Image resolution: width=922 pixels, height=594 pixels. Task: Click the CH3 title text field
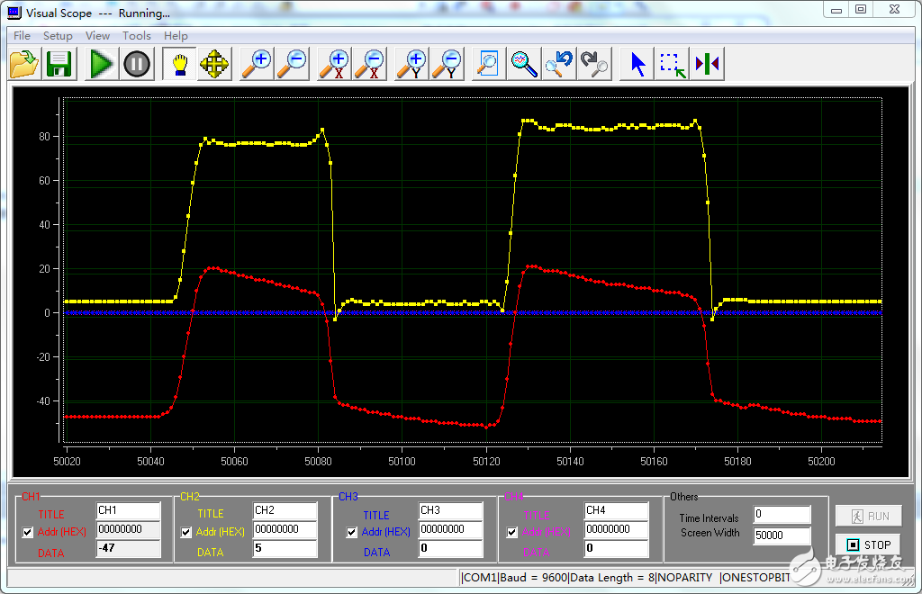pos(450,510)
